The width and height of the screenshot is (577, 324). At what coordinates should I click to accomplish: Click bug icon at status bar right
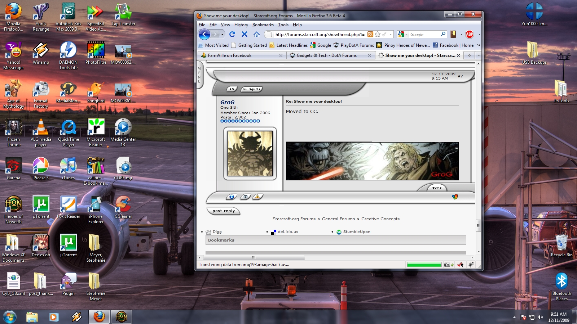click(x=471, y=265)
